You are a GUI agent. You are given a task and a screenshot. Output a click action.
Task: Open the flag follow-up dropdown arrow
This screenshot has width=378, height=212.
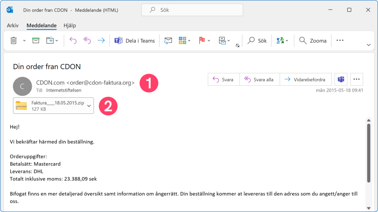(209, 41)
